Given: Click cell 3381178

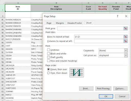Looking at the screenshot, I should tap(18, 43).
